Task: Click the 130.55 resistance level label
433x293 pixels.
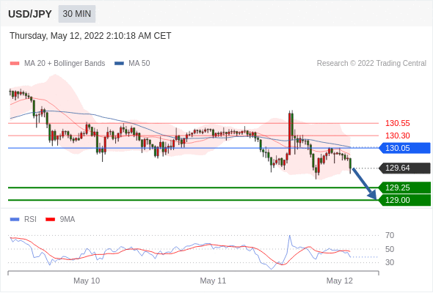Action: [x=397, y=123]
